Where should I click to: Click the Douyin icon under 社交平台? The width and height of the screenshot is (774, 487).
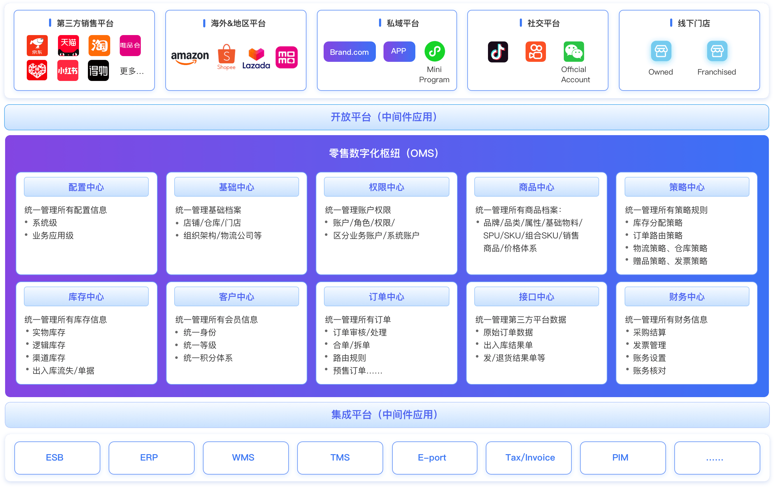(498, 52)
